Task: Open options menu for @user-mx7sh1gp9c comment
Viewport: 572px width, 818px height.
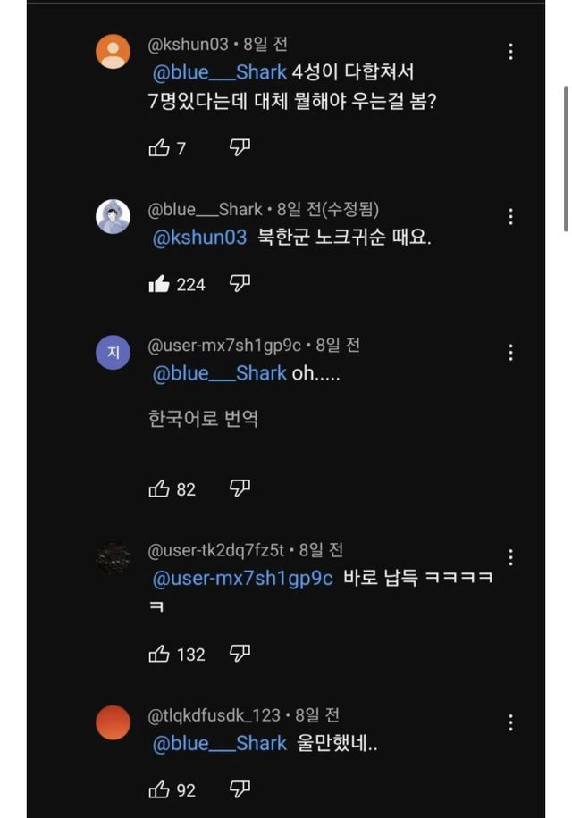Action: pos(510,353)
